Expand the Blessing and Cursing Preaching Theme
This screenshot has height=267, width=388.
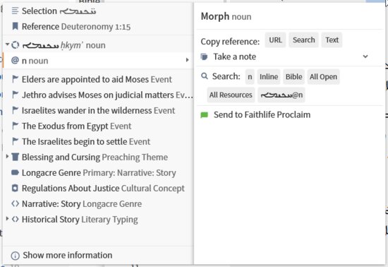8,156
